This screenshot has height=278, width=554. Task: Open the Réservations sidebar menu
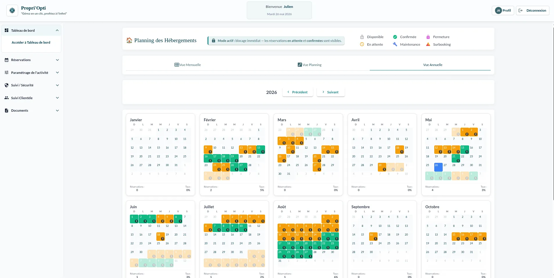pos(32,60)
